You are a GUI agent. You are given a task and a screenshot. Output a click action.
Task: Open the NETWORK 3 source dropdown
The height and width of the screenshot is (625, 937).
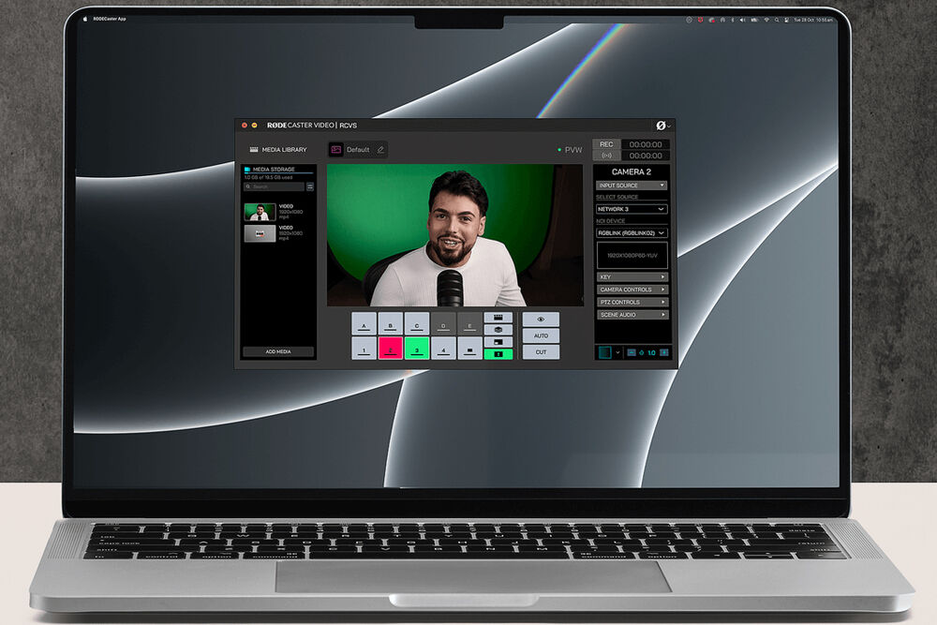tap(632, 209)
